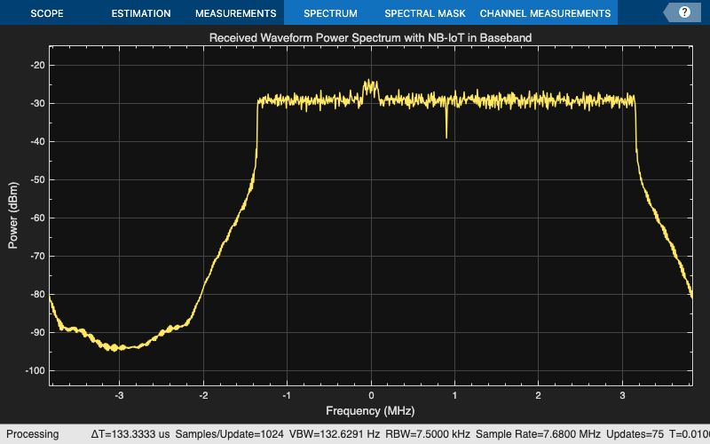Switch to the Estimation tab
The width and height of the screenshot is (710, 444).
pyautogui.click(x=141, y=13)
